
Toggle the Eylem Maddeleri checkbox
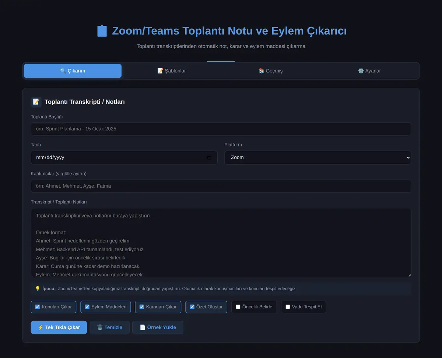tap(87, 307)
